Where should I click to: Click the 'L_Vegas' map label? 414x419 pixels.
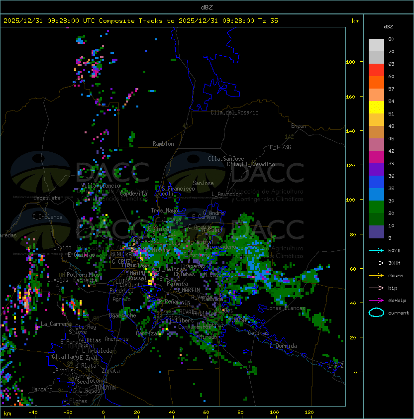coord(58,280)
